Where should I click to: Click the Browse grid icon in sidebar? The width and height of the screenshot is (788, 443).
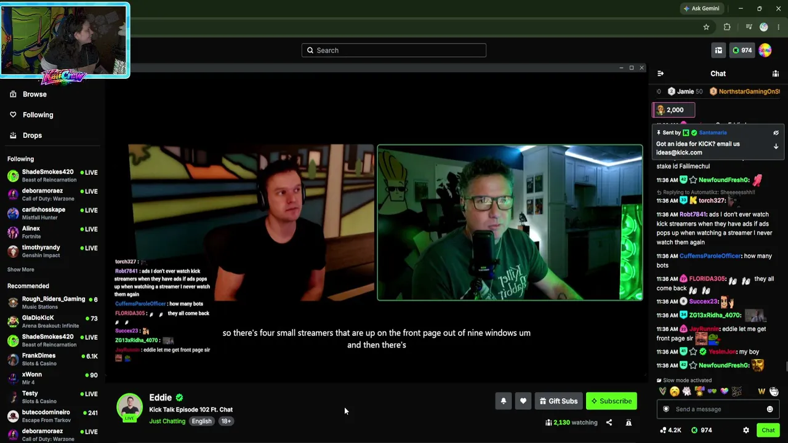point(13,94)
